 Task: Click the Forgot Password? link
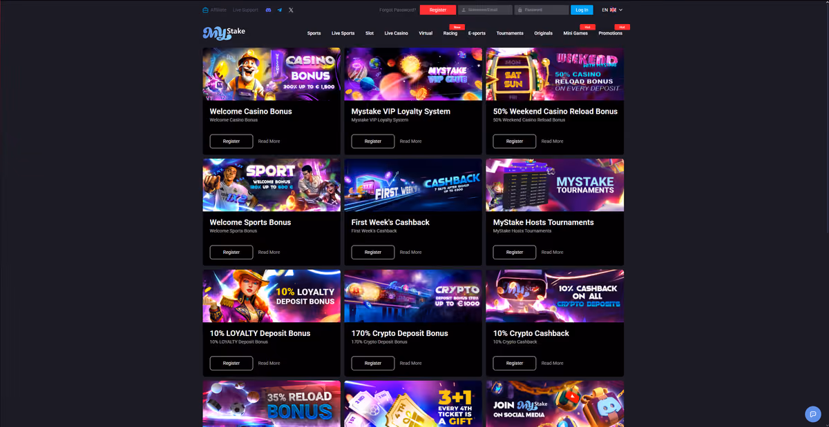(x=398, y=10)
